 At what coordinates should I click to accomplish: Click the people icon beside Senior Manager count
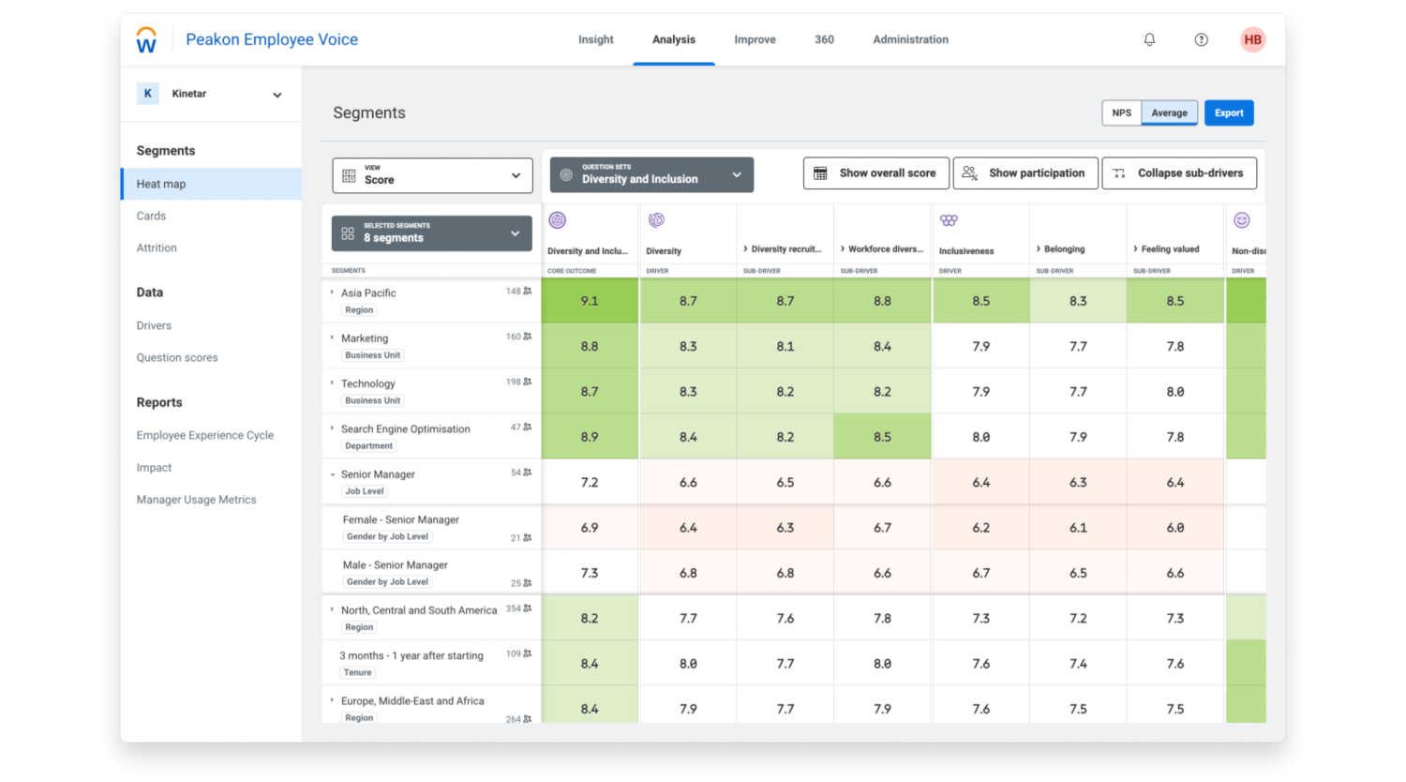tap(528, 473)
